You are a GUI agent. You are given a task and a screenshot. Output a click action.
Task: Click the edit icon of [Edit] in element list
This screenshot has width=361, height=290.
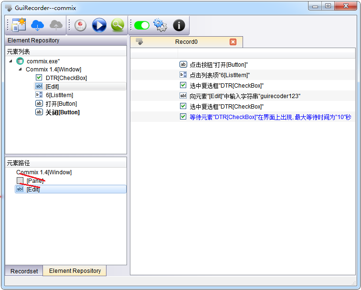(39, 86)
